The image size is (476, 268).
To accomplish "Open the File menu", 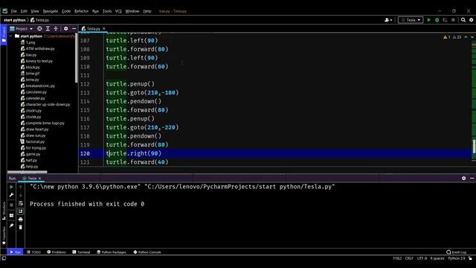I will coord(14,11).
